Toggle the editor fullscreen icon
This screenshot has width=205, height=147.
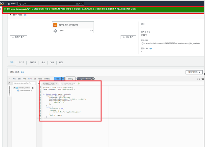[198, 79]
